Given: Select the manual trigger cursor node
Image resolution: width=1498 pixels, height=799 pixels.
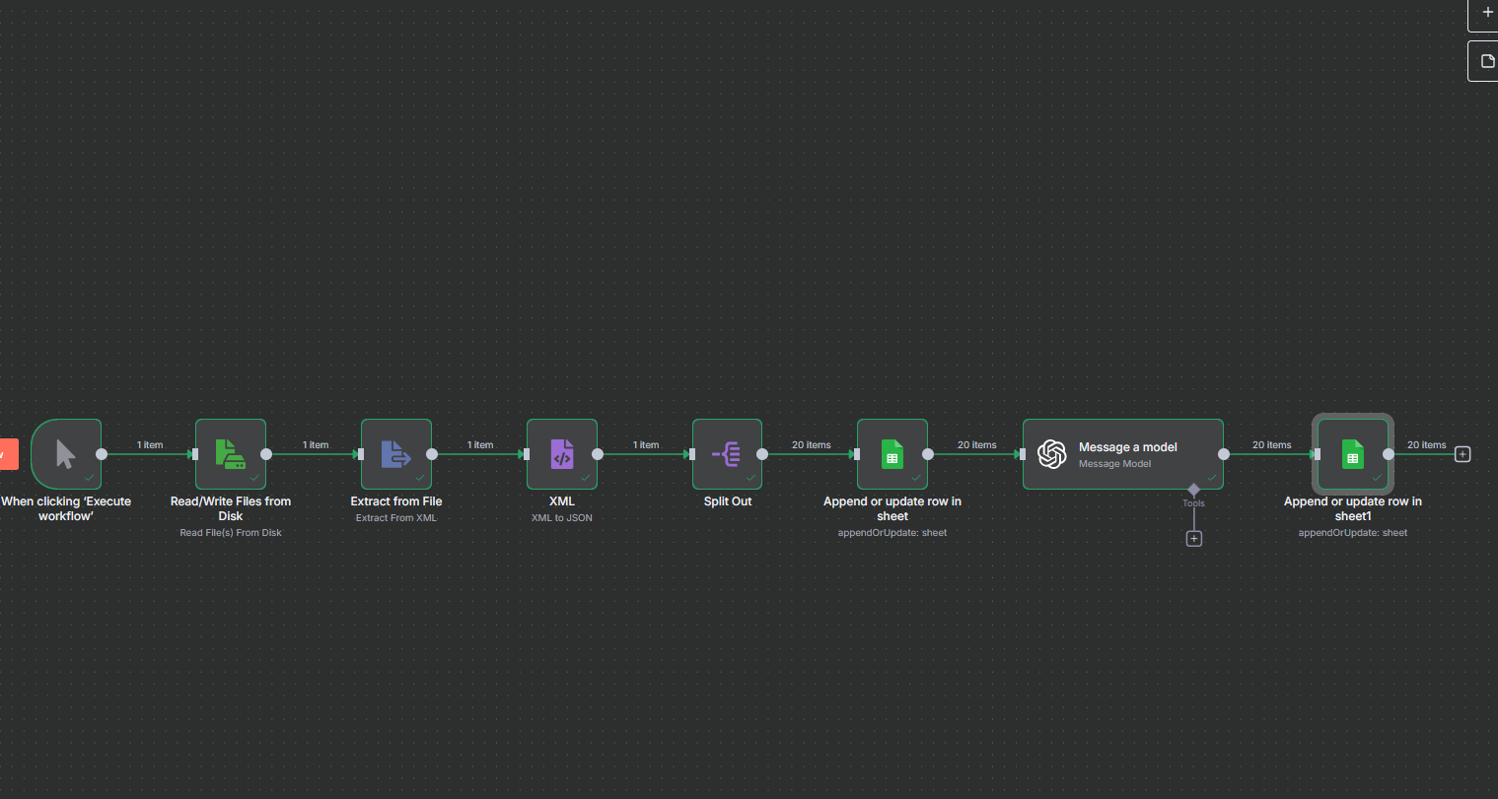Looking at the screenshot, I should (x=66, y=454).
